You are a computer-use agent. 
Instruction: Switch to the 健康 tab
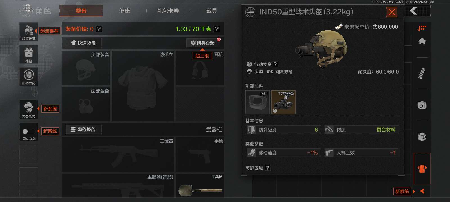coord(125,11)
